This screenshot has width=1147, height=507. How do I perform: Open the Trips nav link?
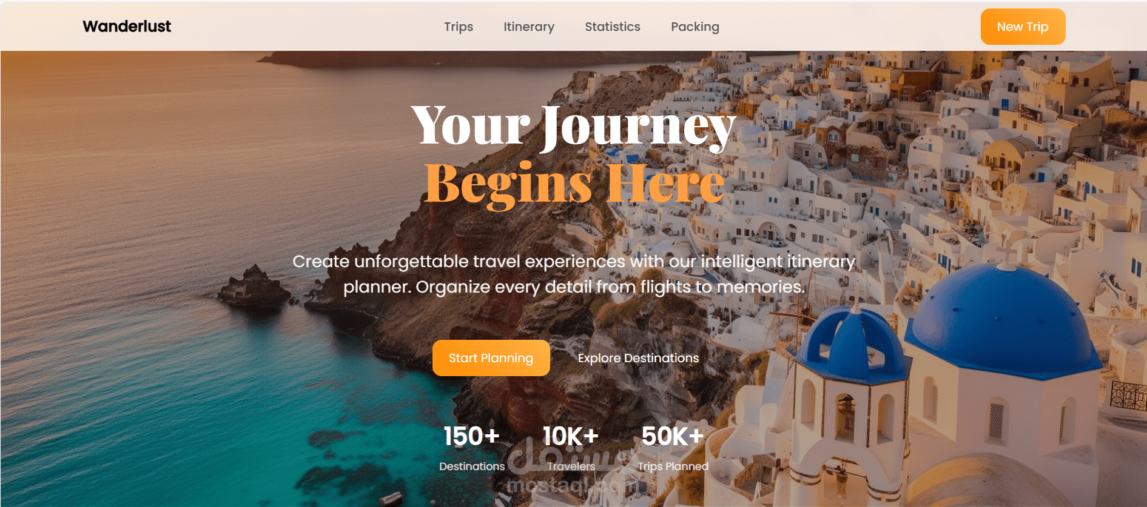[459, 27]
